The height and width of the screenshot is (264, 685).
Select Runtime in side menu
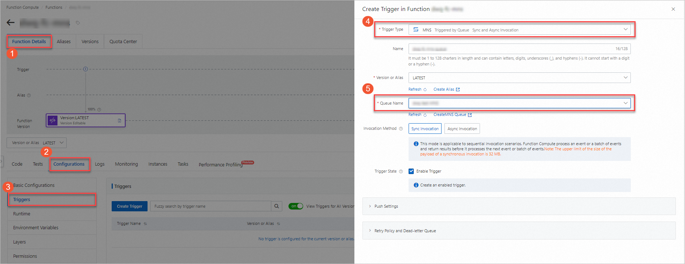52,214
